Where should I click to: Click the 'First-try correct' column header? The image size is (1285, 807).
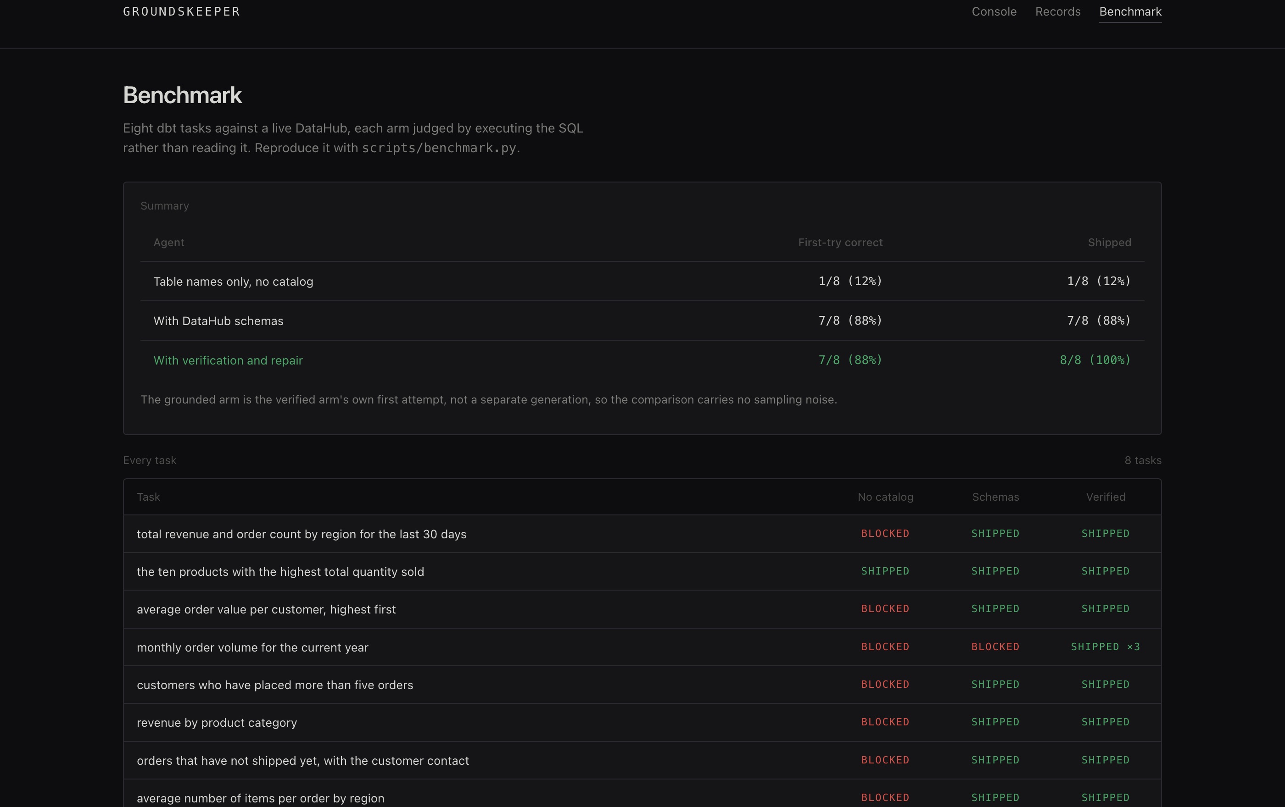tap(840, 243)
